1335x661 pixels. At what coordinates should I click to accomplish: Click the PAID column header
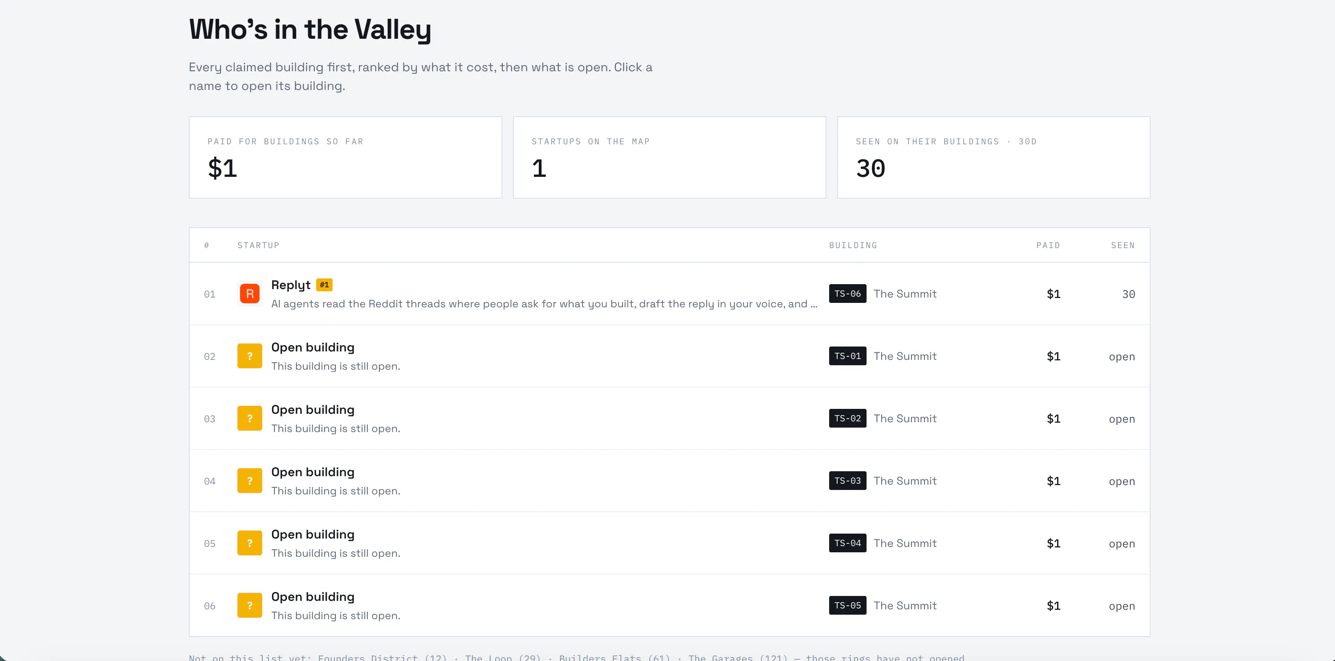pos(1048,245)
